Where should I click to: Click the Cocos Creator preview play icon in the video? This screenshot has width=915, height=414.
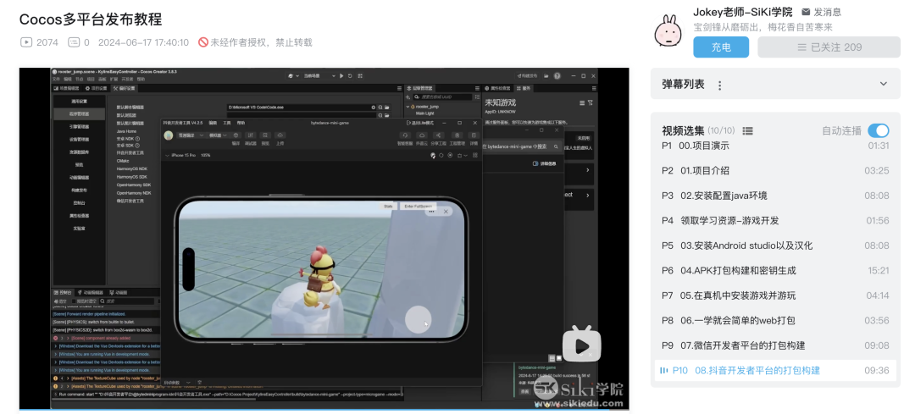pyautogui.click(x=341, y=76)
